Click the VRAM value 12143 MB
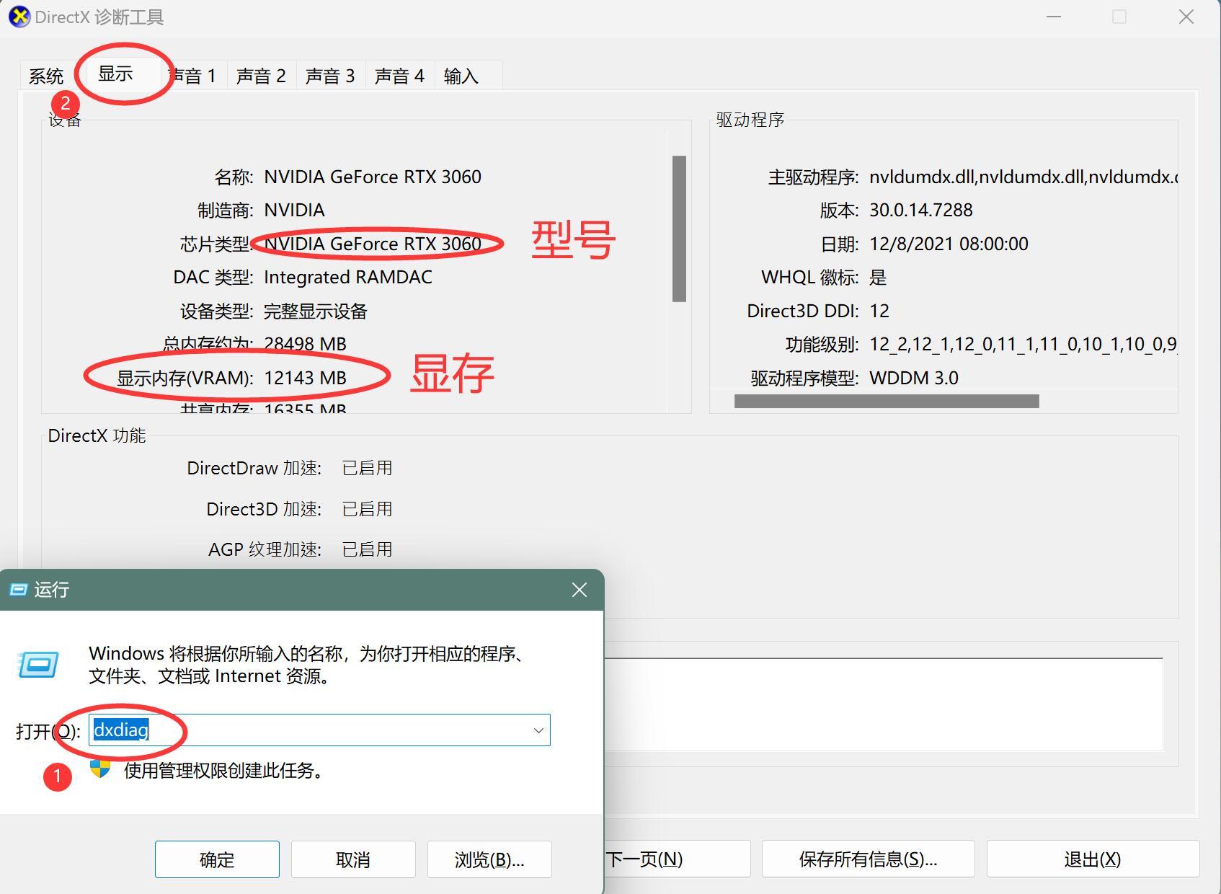This screenshot has height=894, width=1221. pyautogui.click(x=305, y=378)
